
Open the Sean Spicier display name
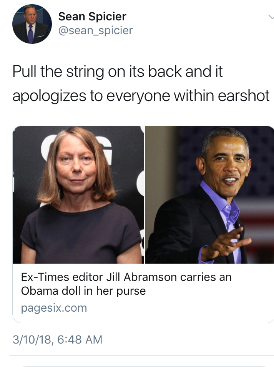pyautogui.click(x=92, y=17)
